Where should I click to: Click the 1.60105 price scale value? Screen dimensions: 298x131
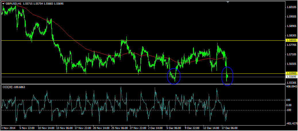click(x=291, y=7)
